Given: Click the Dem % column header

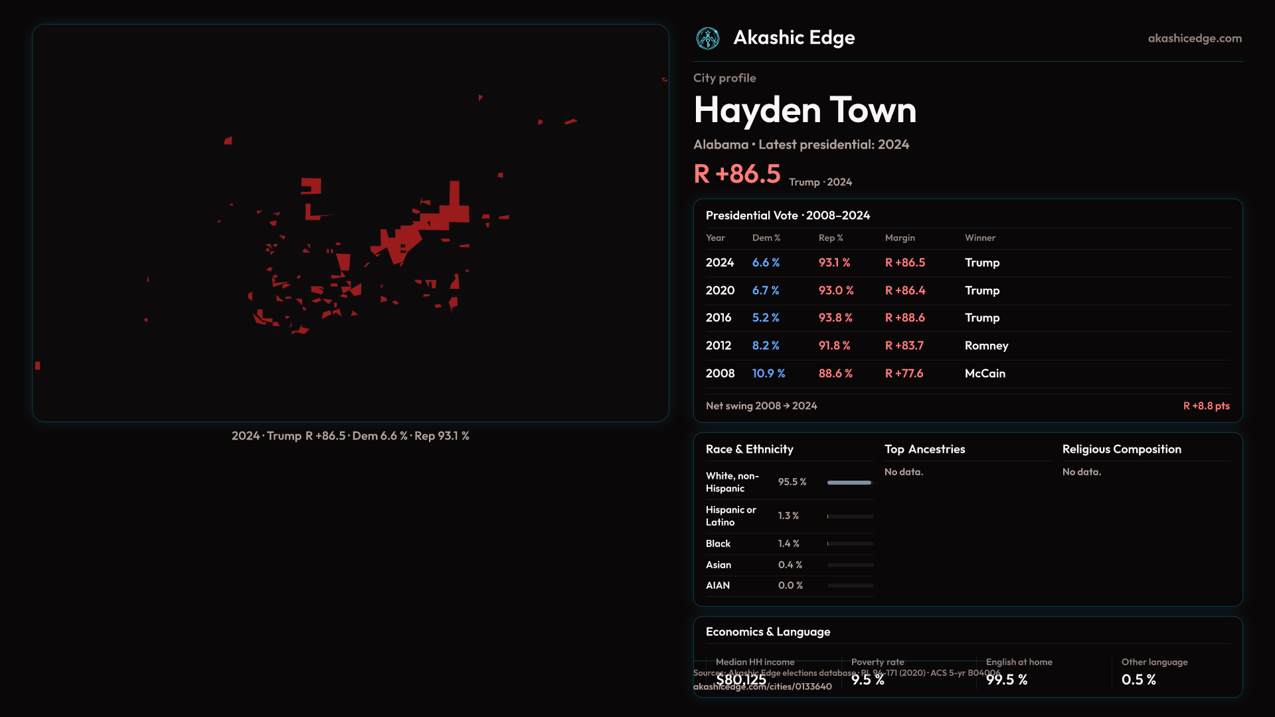Looking at the screenshot, I should 766,238.
